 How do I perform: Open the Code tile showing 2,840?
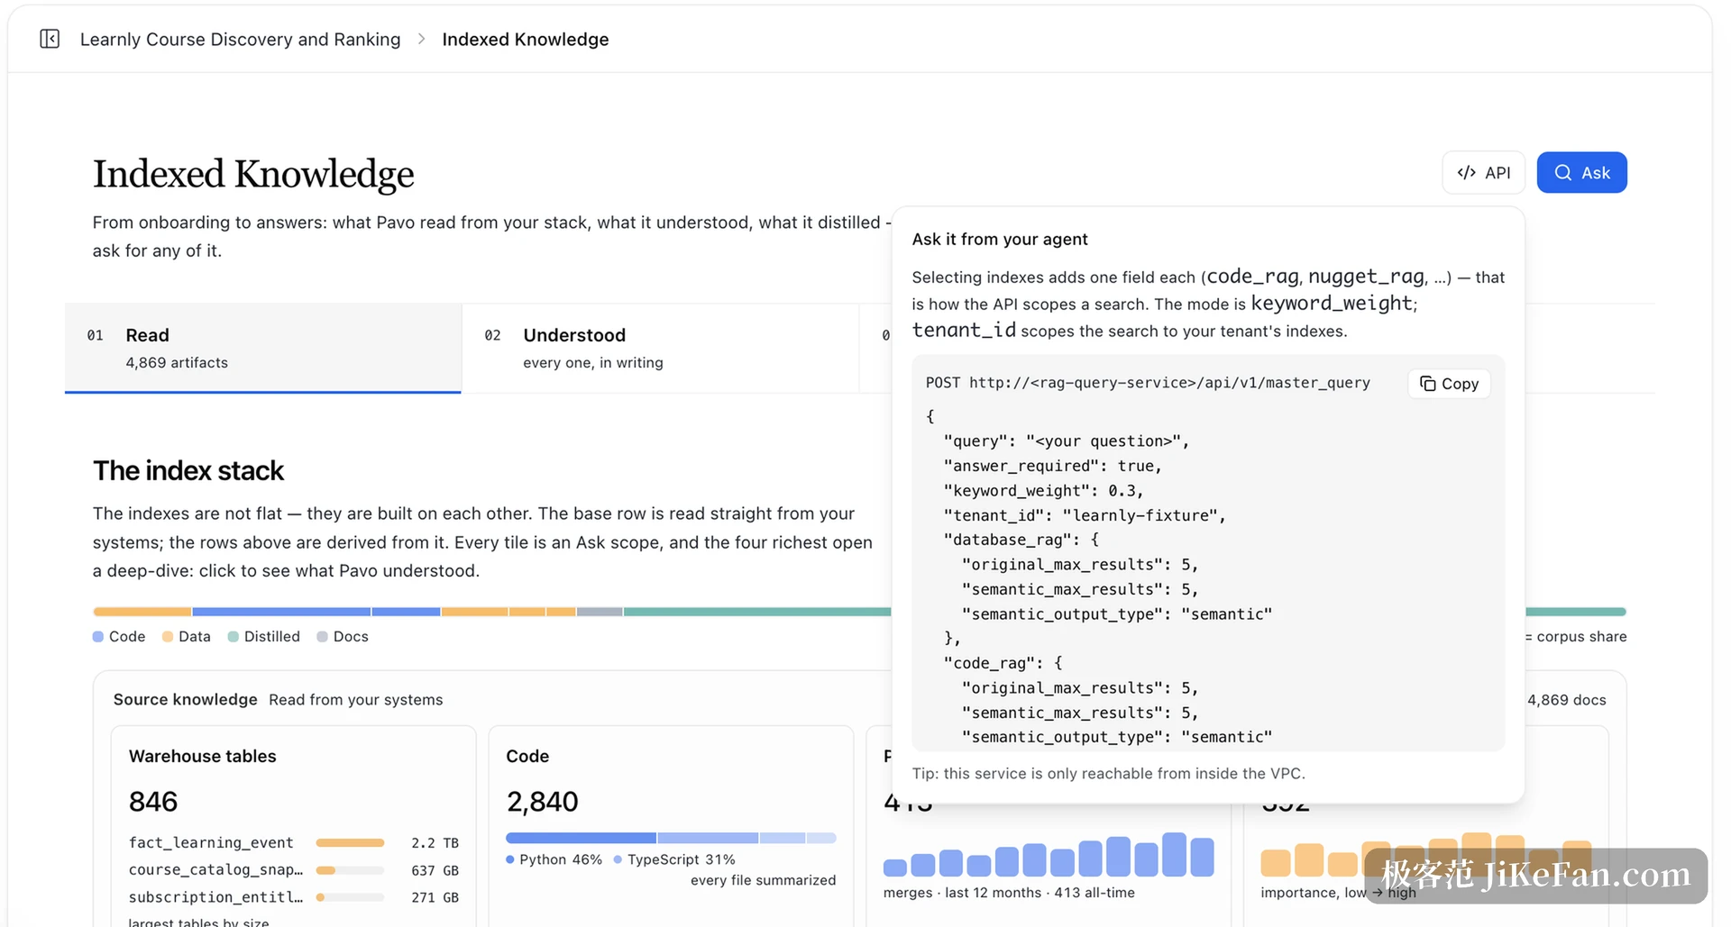tap(671, 826)
